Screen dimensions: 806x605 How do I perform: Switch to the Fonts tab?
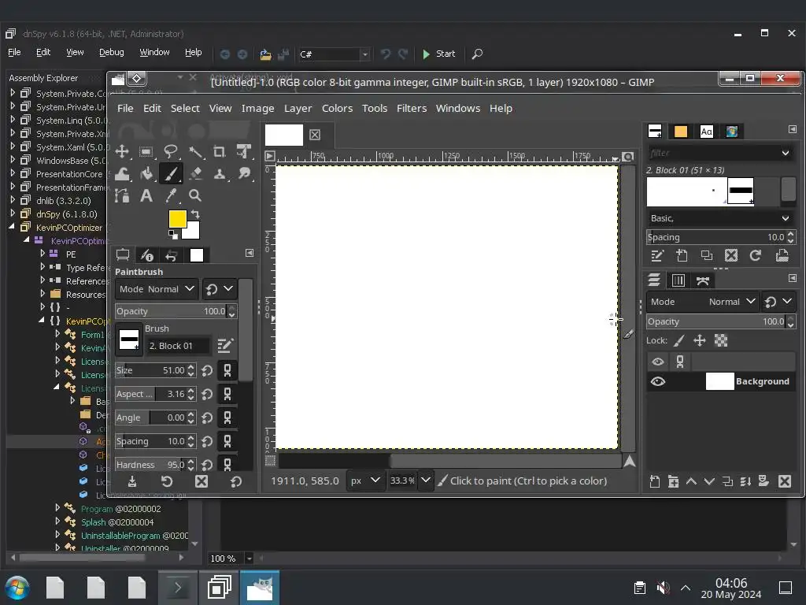[x=707, y=132]
